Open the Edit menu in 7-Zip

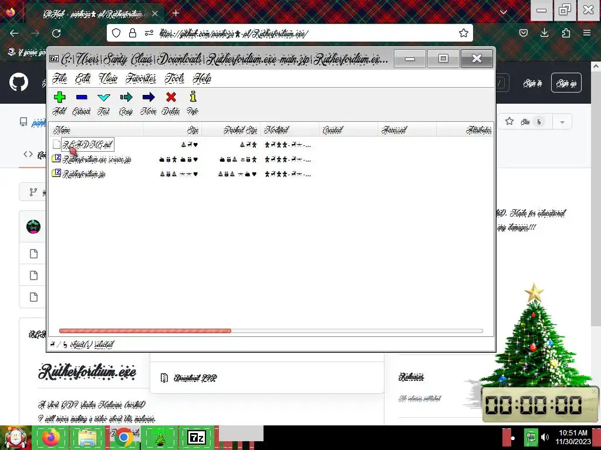pyautogui.click(x=83, y=78)
